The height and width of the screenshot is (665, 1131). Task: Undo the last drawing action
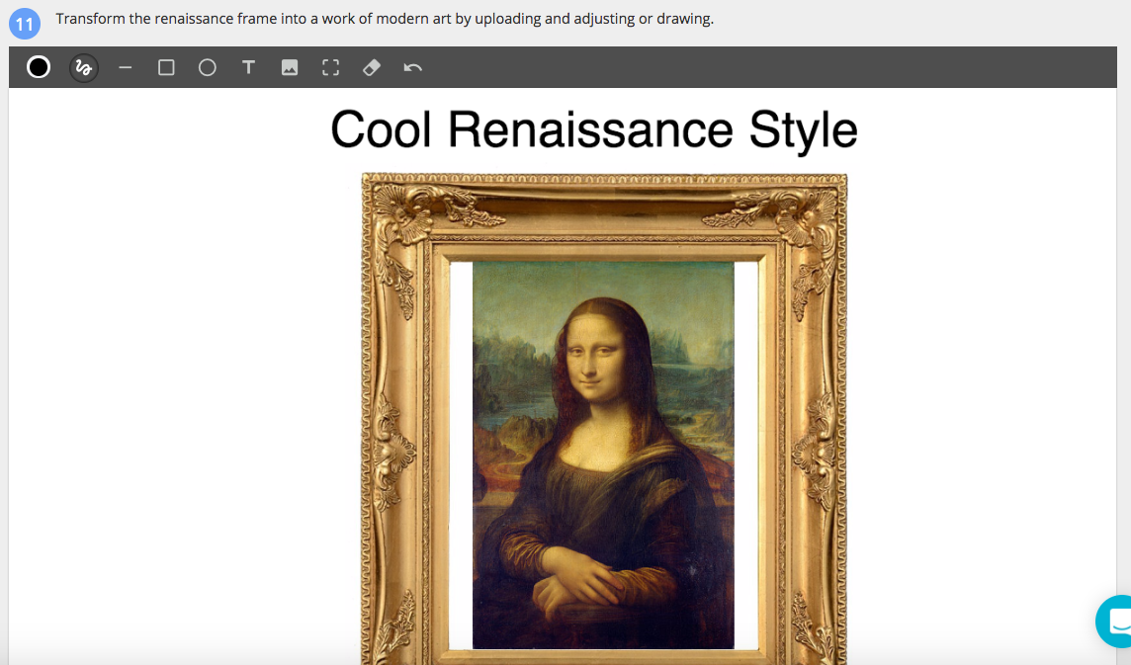tap(412, 68)
